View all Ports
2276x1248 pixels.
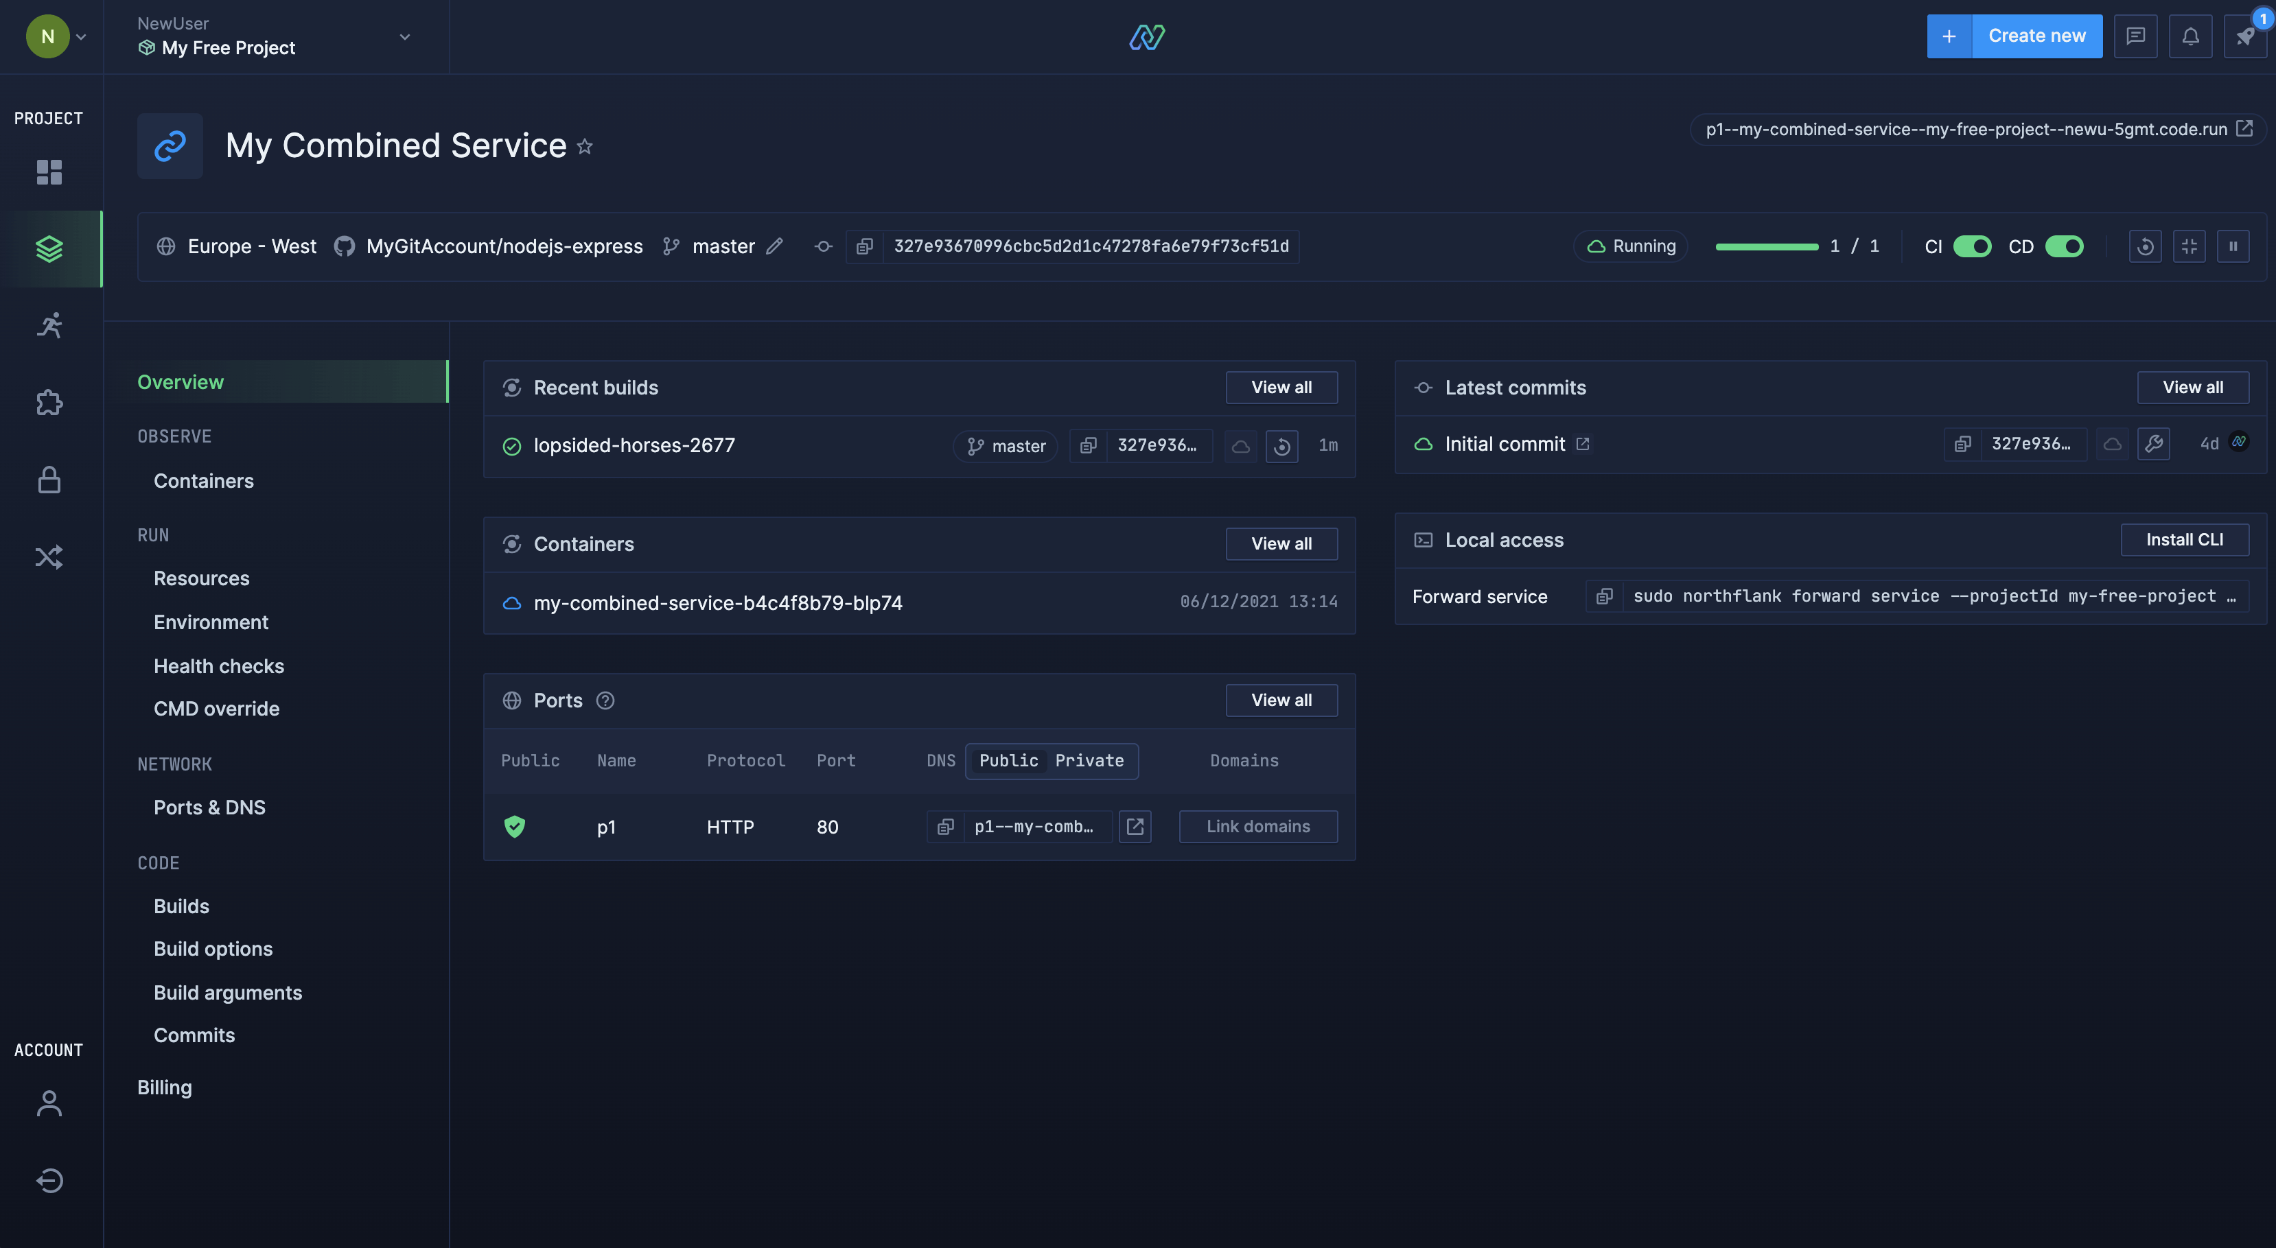(1281, 700)
